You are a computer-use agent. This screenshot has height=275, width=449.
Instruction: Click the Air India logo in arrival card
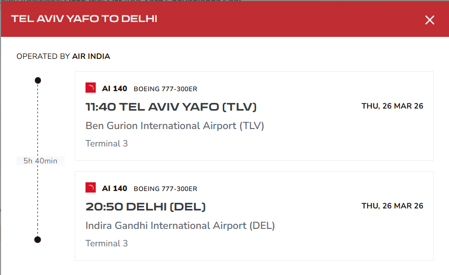91,188
